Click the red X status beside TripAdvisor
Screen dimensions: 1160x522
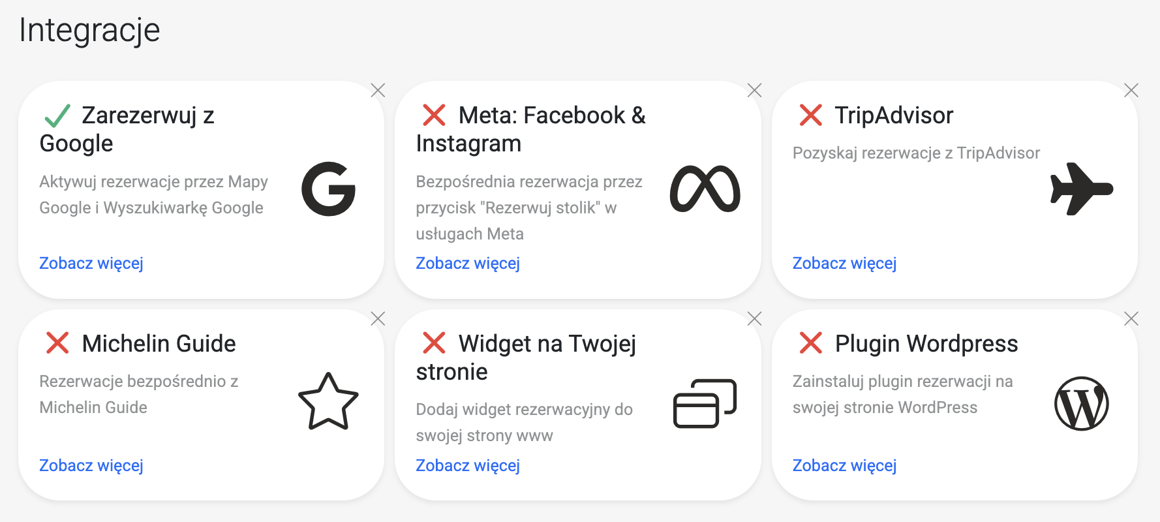[810, 115]
